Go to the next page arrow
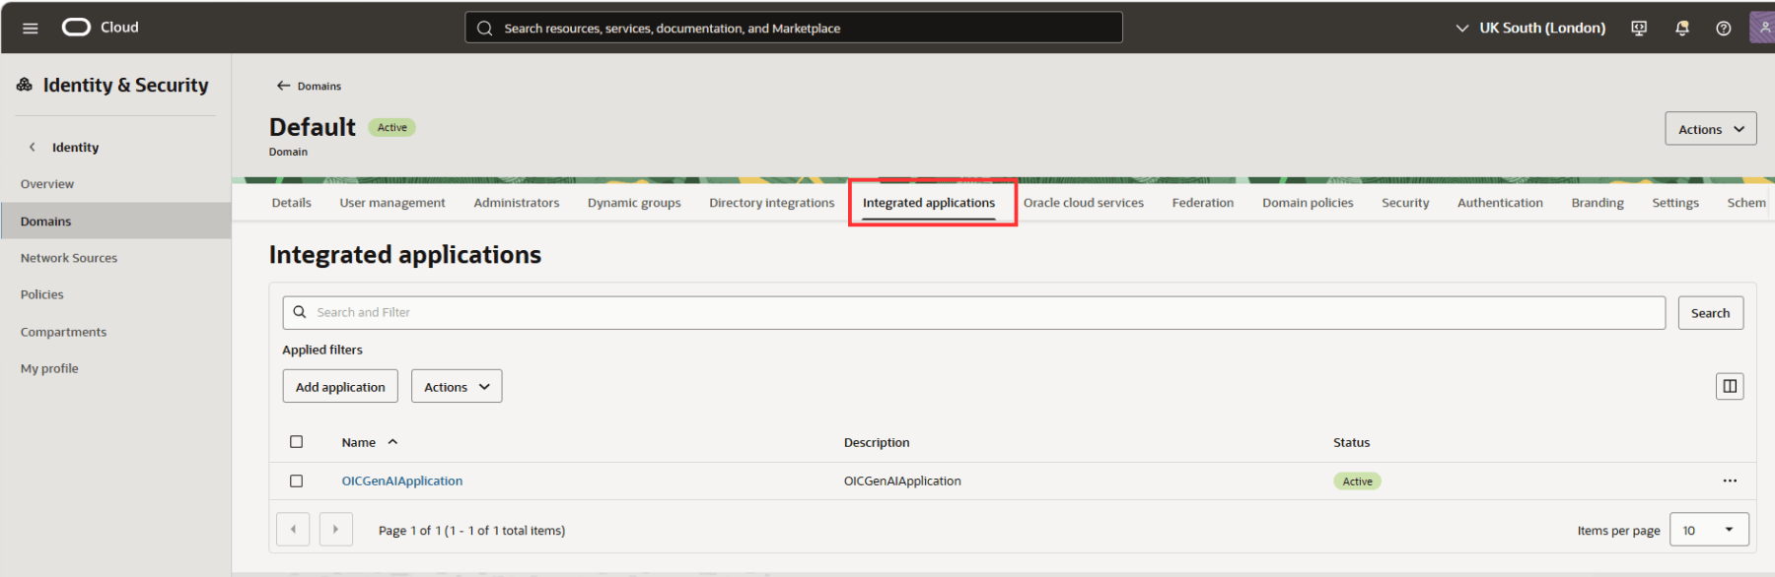 tap(335, 529)
